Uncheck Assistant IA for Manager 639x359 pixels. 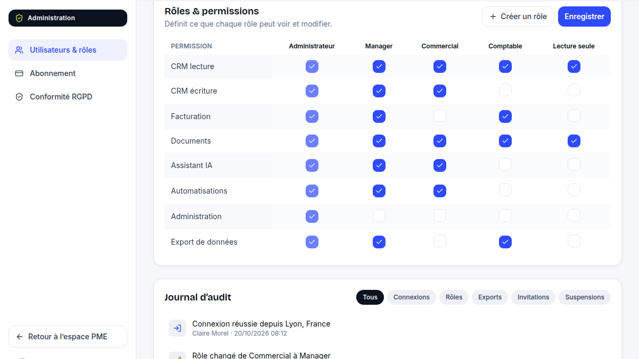[379, 165]
